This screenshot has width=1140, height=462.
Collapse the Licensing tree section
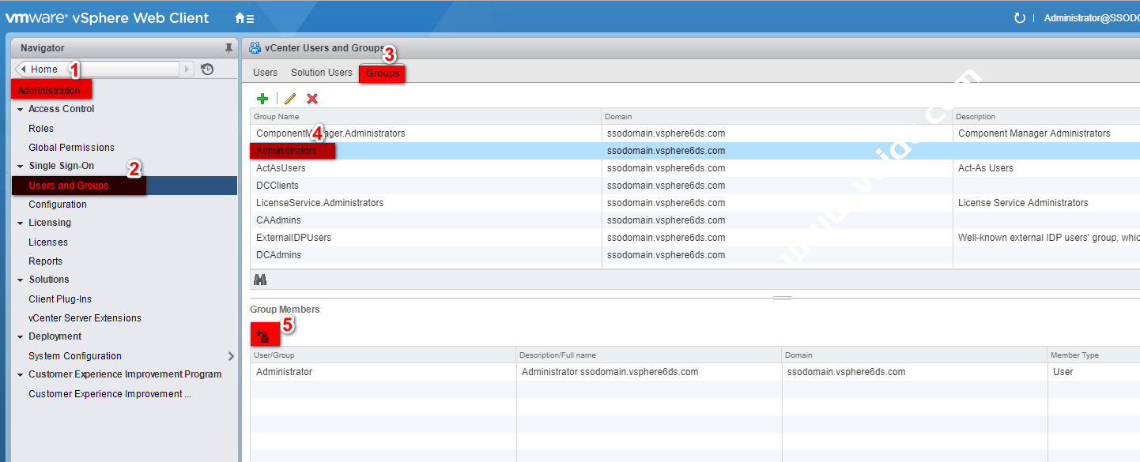[x=20, y=223]
